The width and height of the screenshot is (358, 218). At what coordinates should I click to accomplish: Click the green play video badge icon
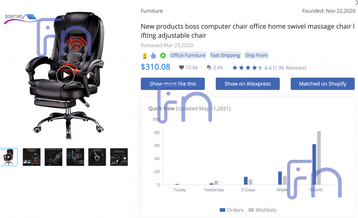163,55
